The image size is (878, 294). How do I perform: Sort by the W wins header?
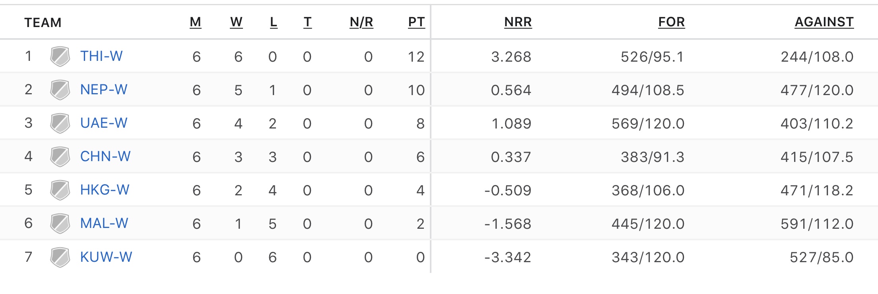pyautogui.click(x=236, y=22)
